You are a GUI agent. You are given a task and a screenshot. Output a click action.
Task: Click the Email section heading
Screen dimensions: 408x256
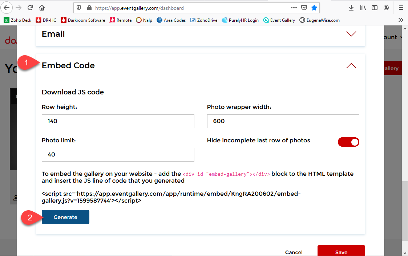pyautogui.click(x=53, y=34)
